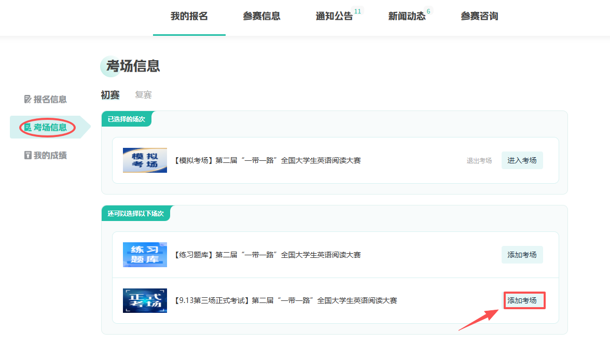
Task: Go to 通知公告 in the top navigation
Action: (x=334, y=16)
